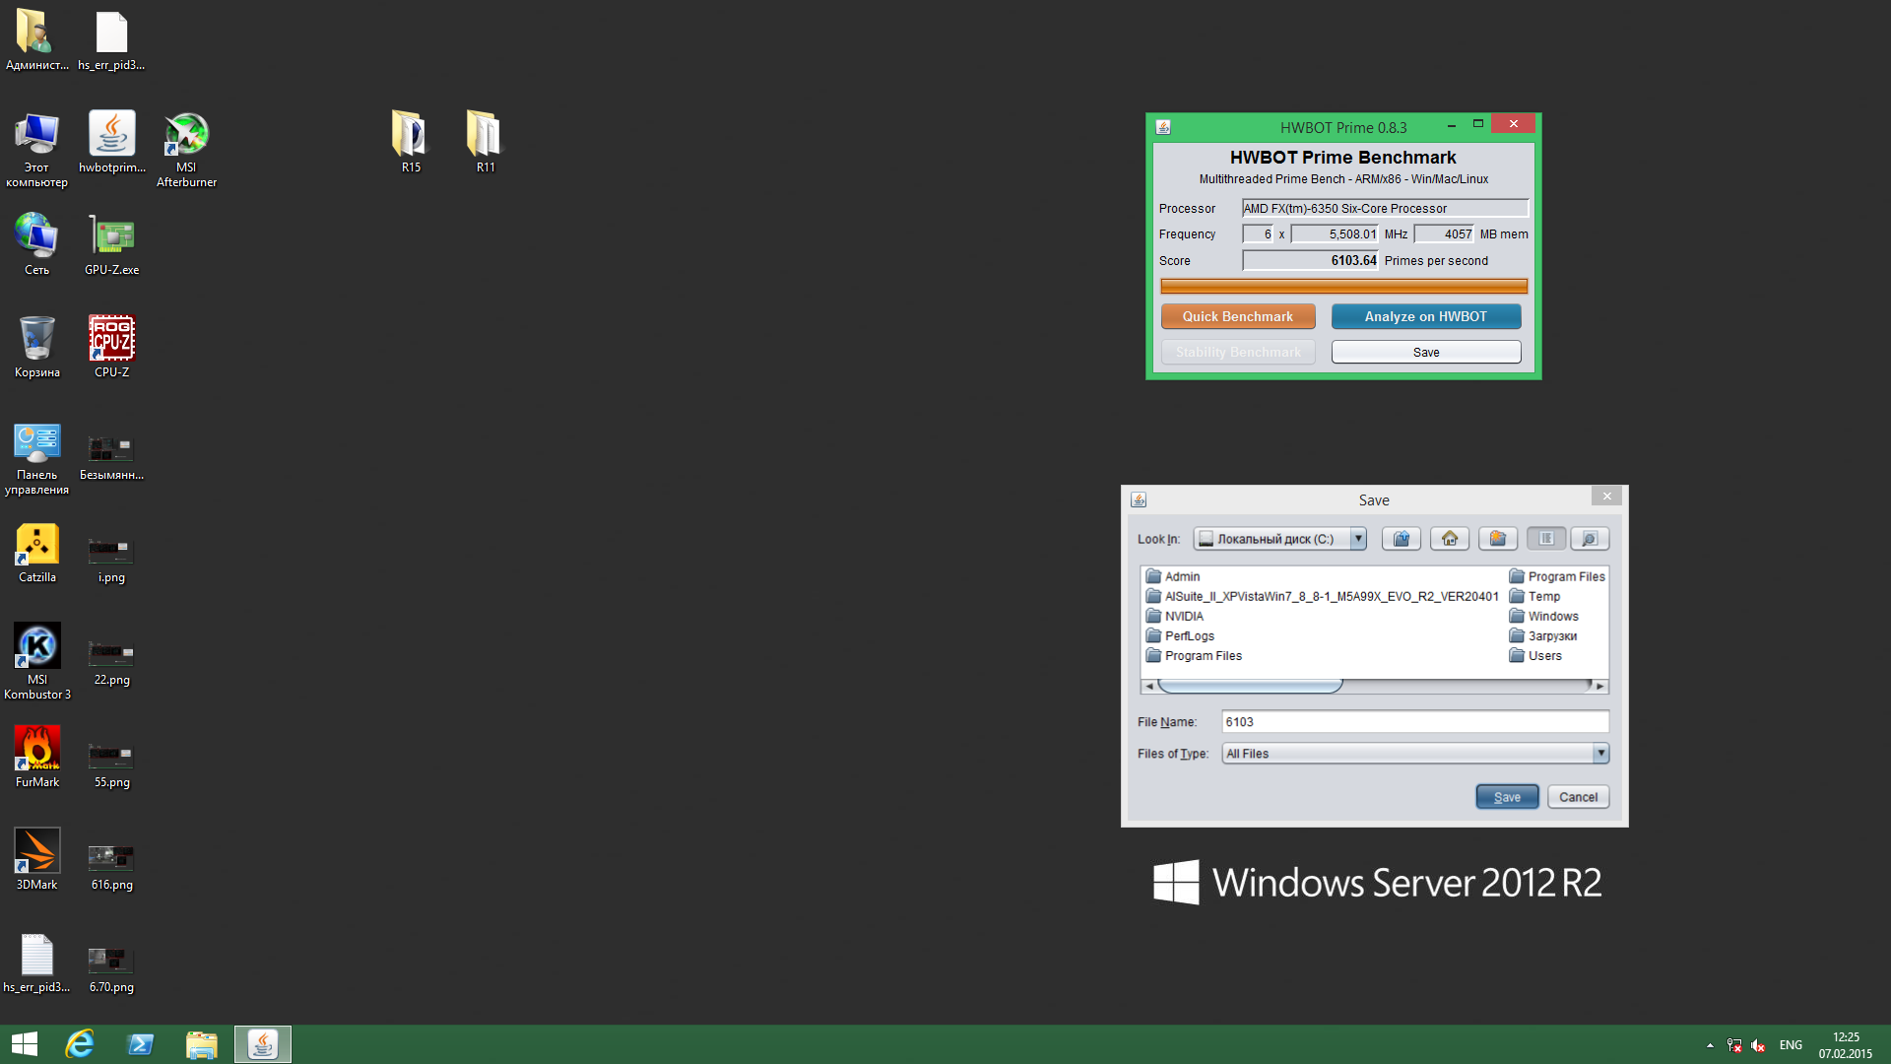The image size is (1891, 1064).
Task: Select hwbotprime Java desktop icon
Action: (111, 143)
